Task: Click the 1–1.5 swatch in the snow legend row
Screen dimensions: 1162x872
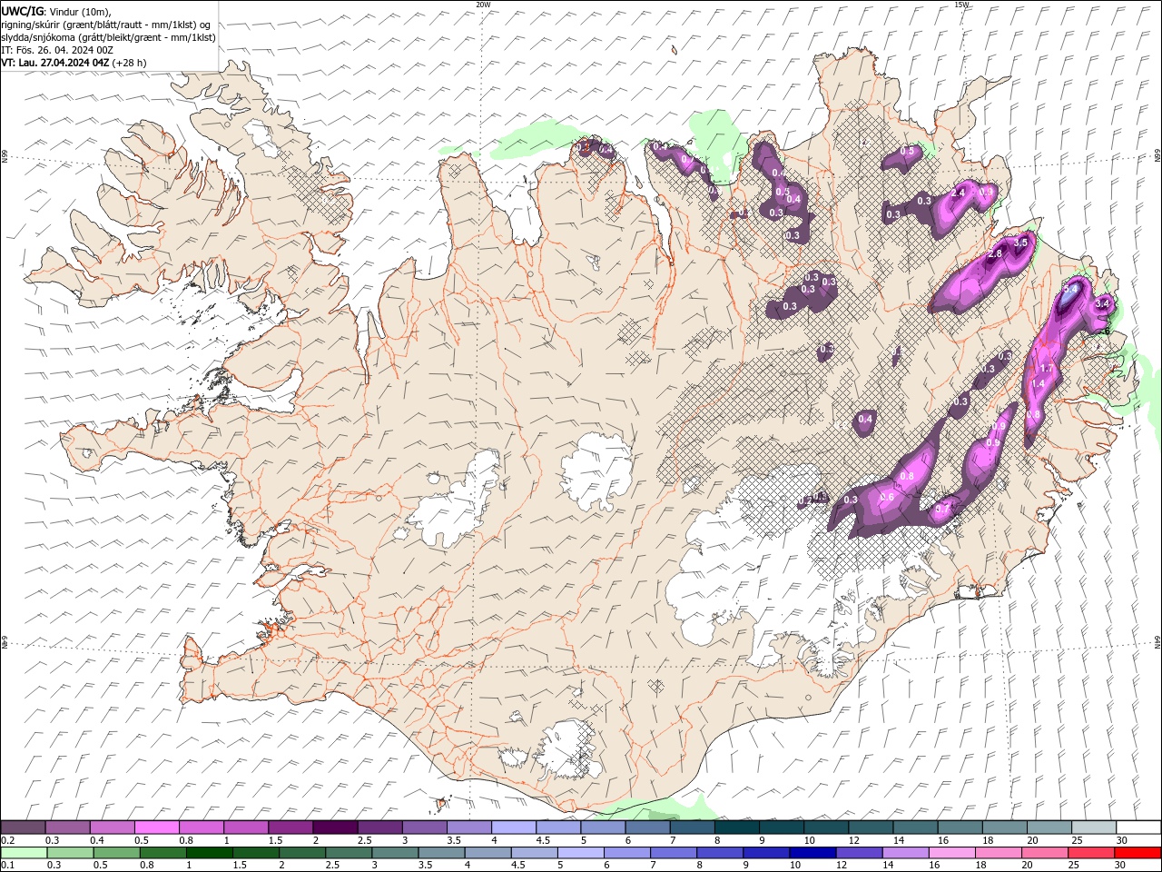Action: [246, 827]
